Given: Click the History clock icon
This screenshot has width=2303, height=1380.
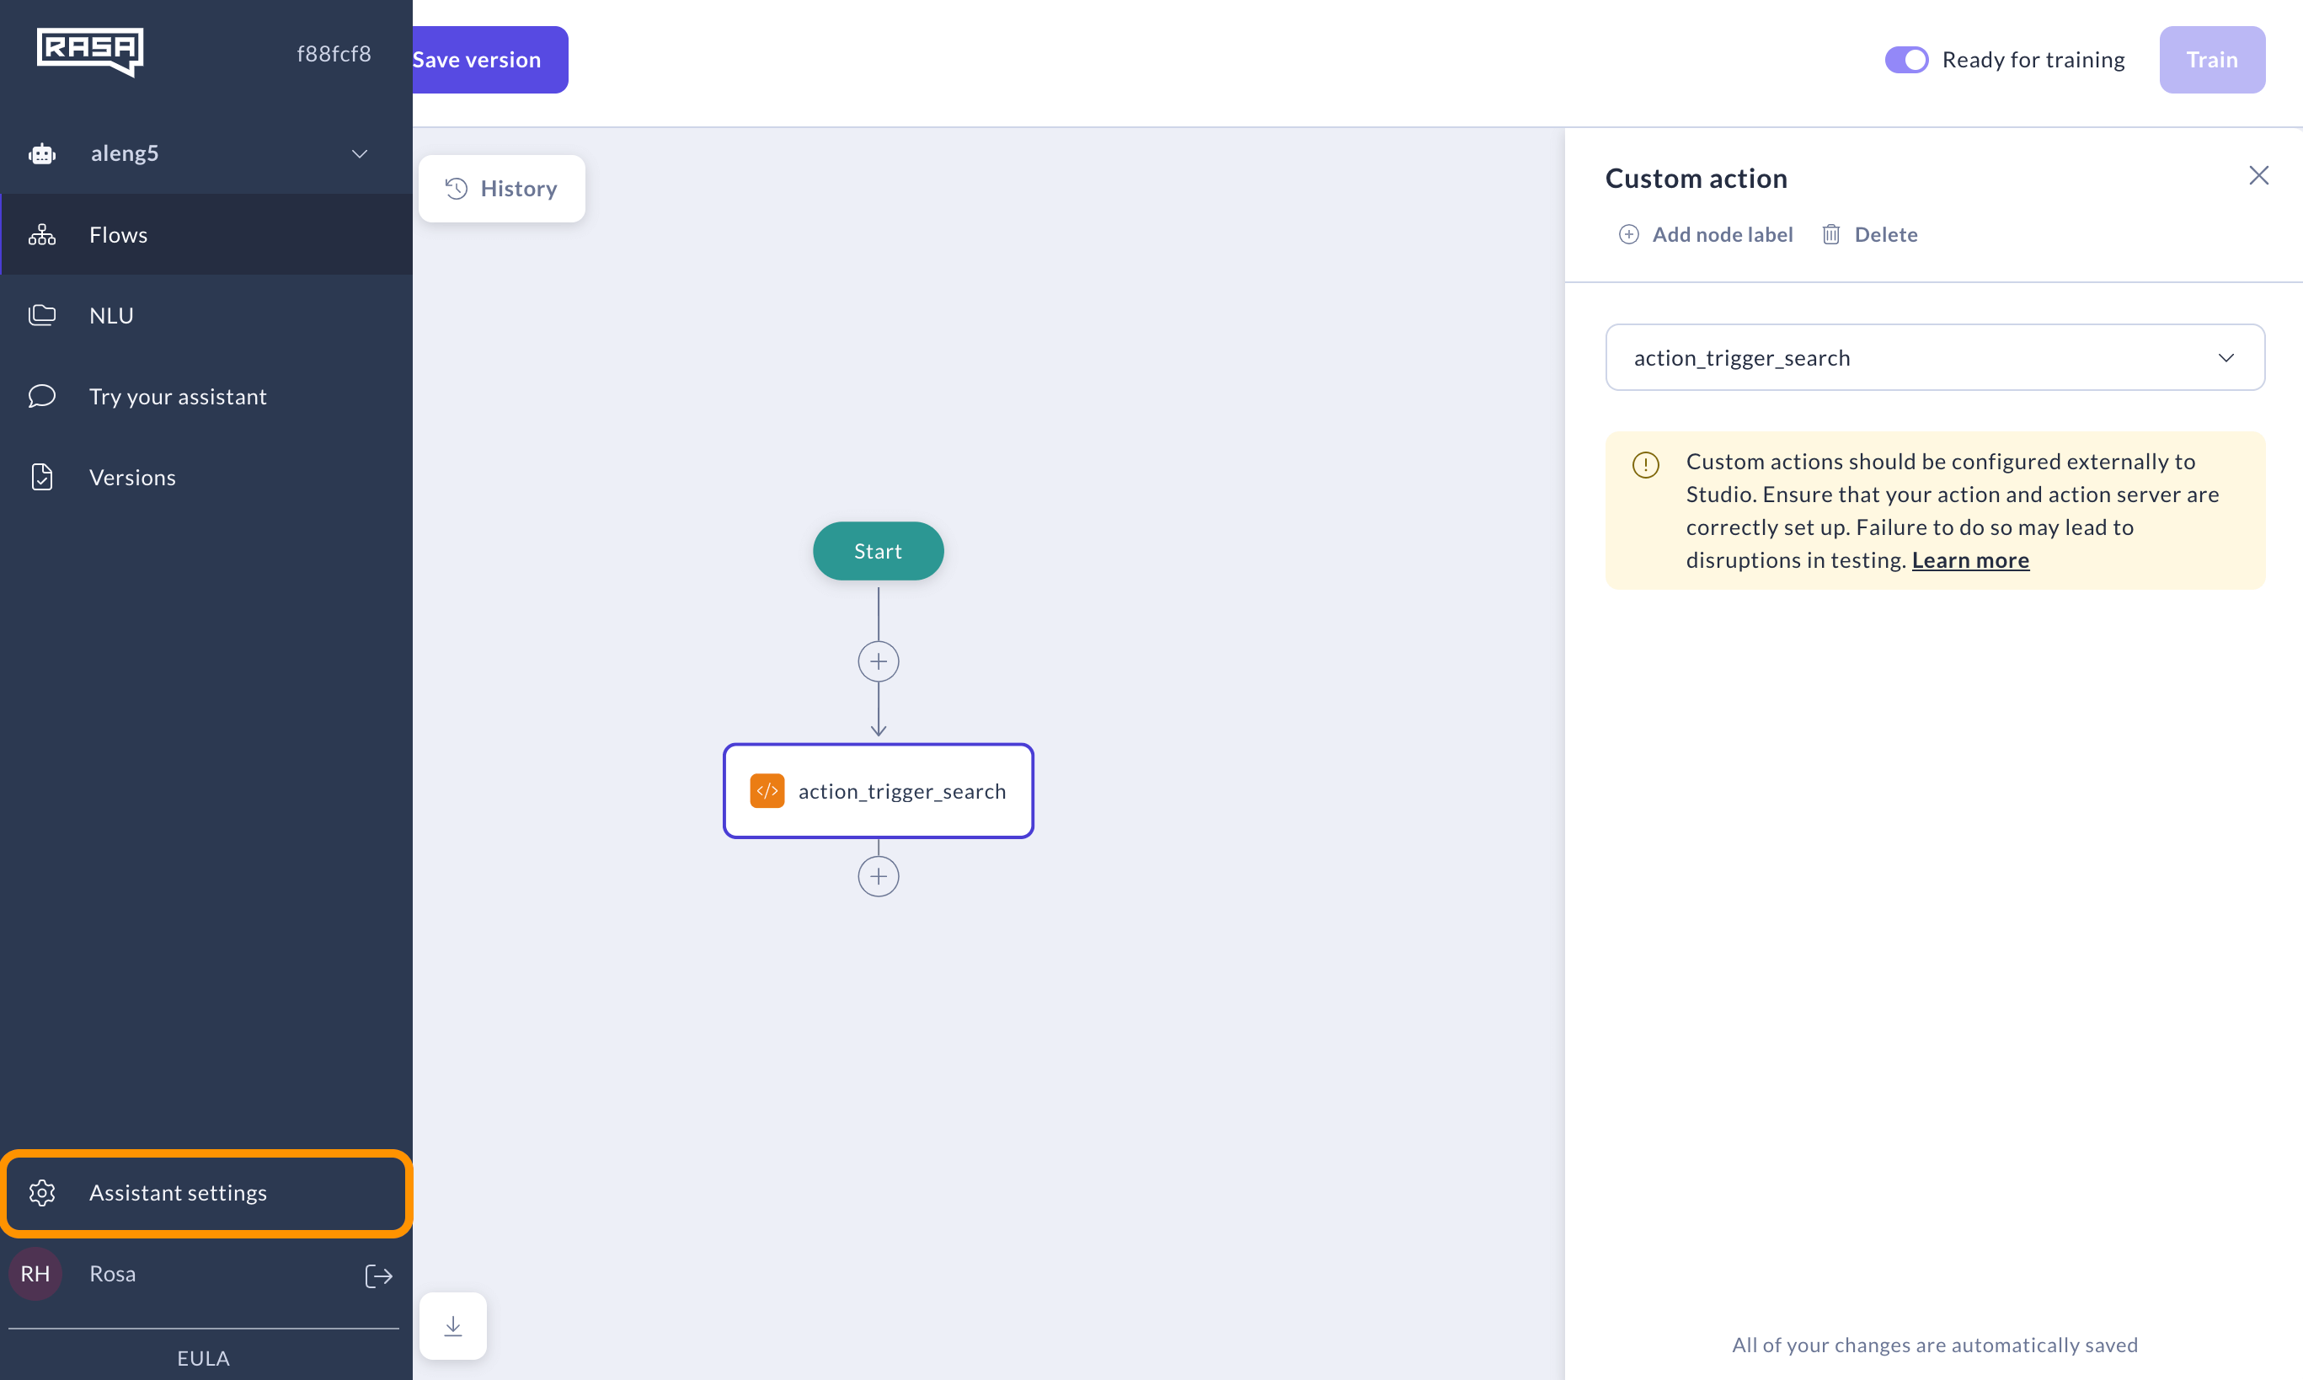Looking at the screenshot, I should [455, 188].
